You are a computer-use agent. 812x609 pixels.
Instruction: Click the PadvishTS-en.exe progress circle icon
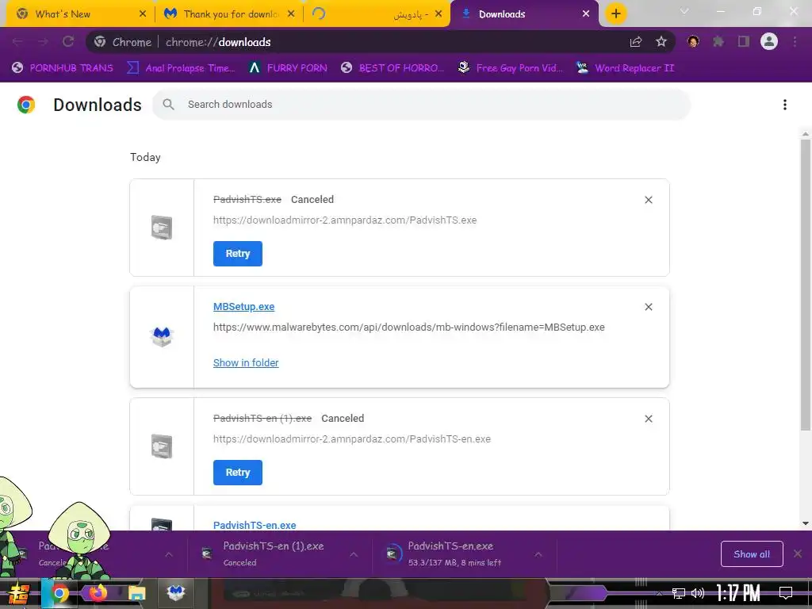tap(393, 553)
